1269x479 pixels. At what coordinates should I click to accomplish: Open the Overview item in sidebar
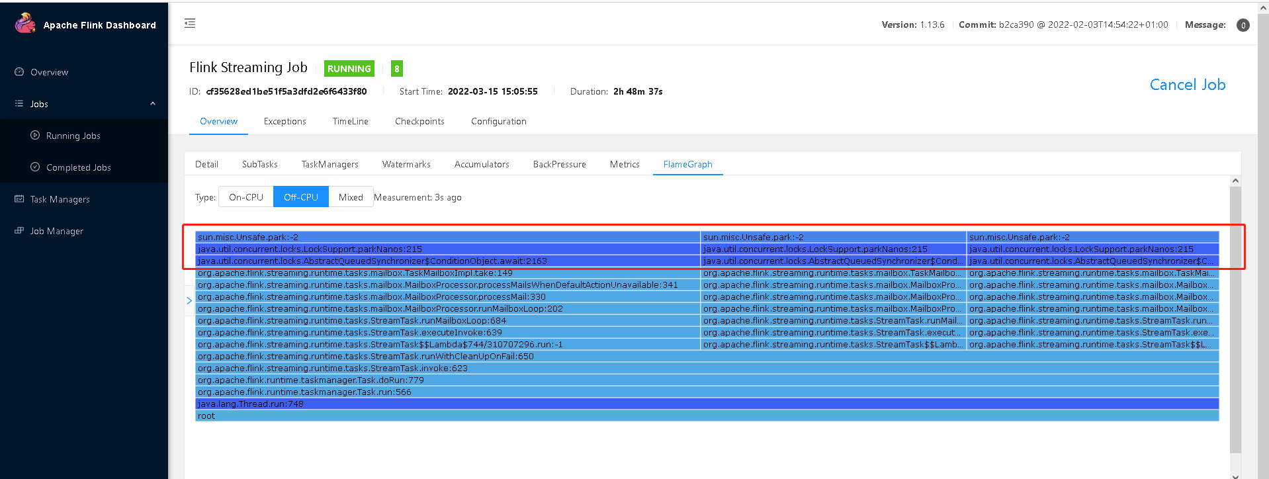pos(84,72)
